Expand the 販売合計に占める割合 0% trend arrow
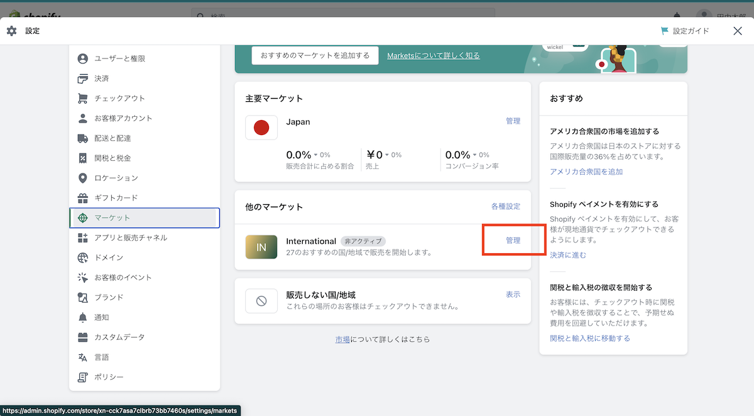The image size is (754, 416). coord(323,155)
